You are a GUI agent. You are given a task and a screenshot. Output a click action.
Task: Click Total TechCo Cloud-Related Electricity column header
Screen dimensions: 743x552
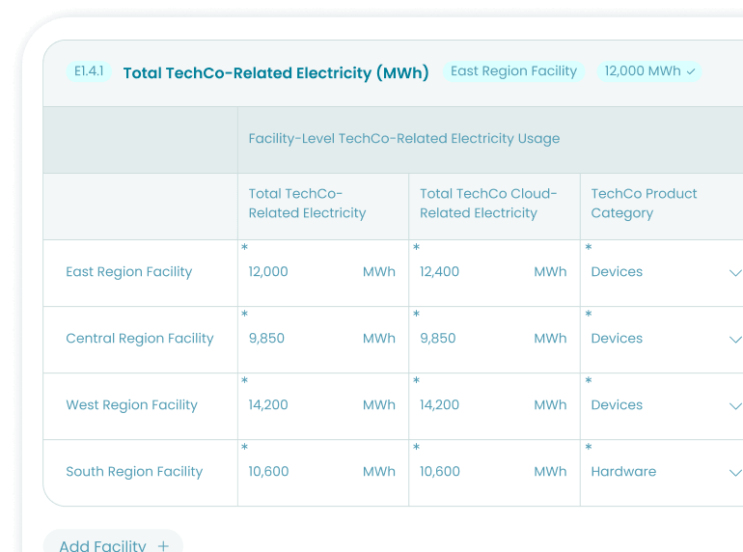point(488,204)
